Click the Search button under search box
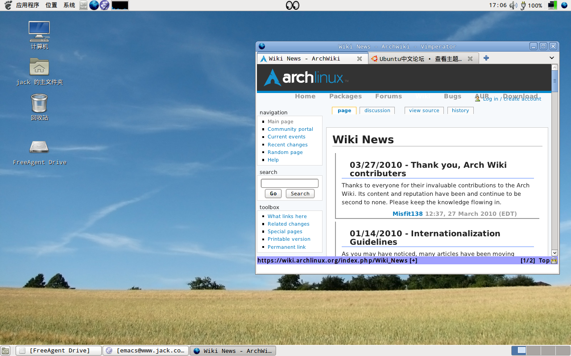This screenshot has width=571, height=356. point(300,194)
